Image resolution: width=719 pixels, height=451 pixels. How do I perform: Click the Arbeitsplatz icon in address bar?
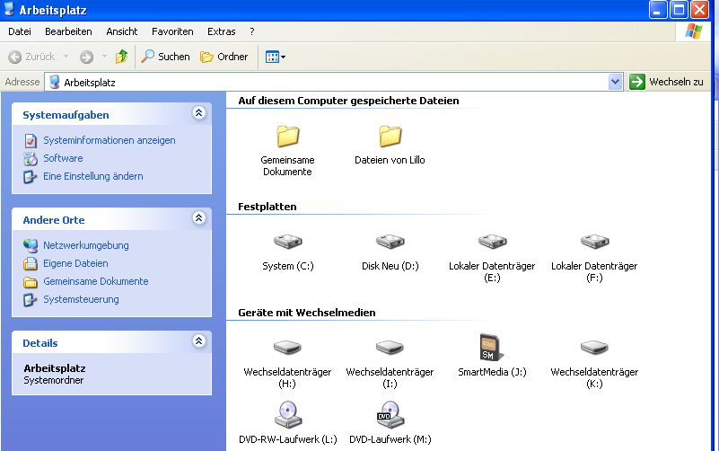[x=55, y=82]
